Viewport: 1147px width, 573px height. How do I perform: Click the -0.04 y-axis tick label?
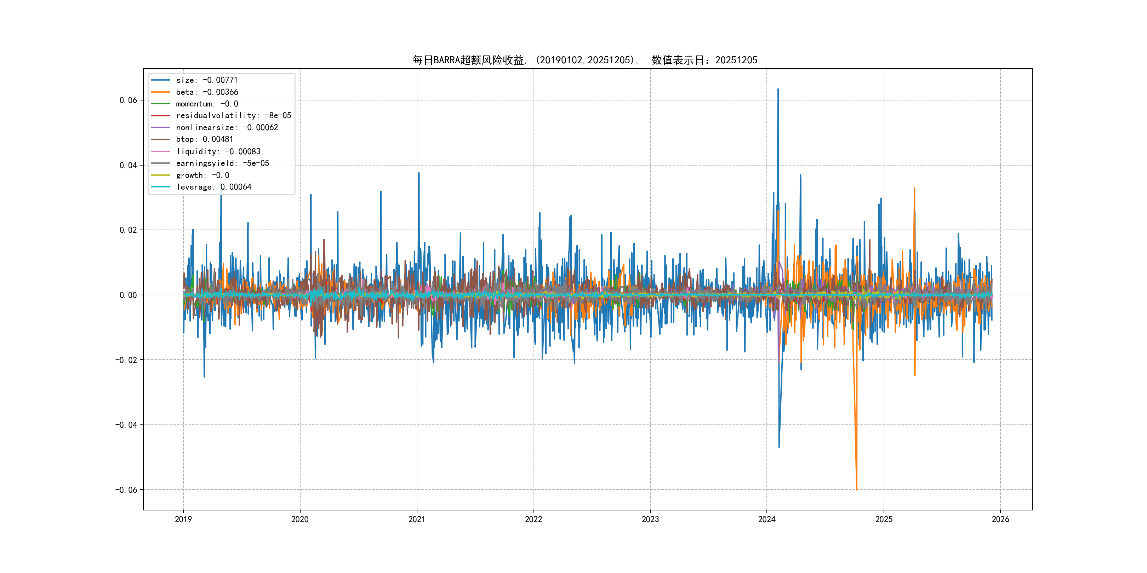point(126,425)
